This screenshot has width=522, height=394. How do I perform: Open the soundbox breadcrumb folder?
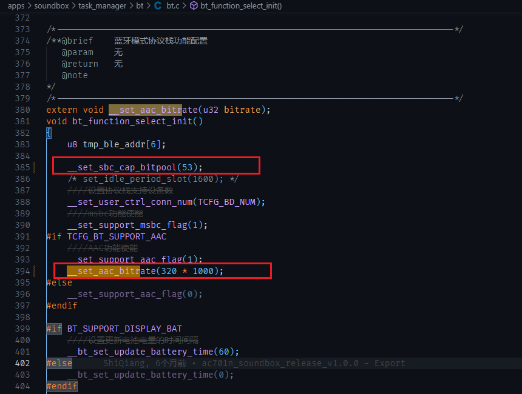tap(52, 6)
